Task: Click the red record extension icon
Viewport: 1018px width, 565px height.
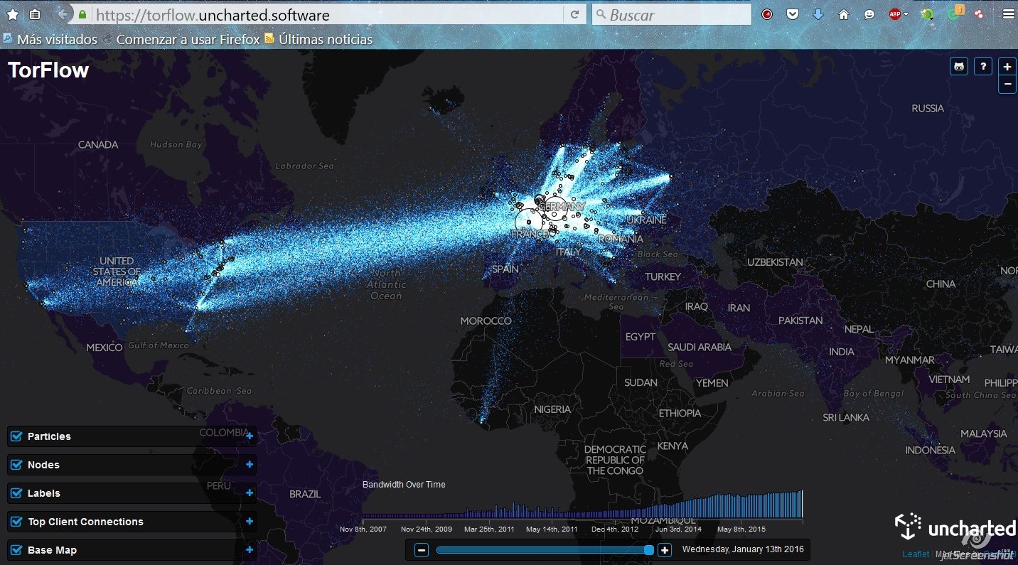Action: (x=767, y=14)
